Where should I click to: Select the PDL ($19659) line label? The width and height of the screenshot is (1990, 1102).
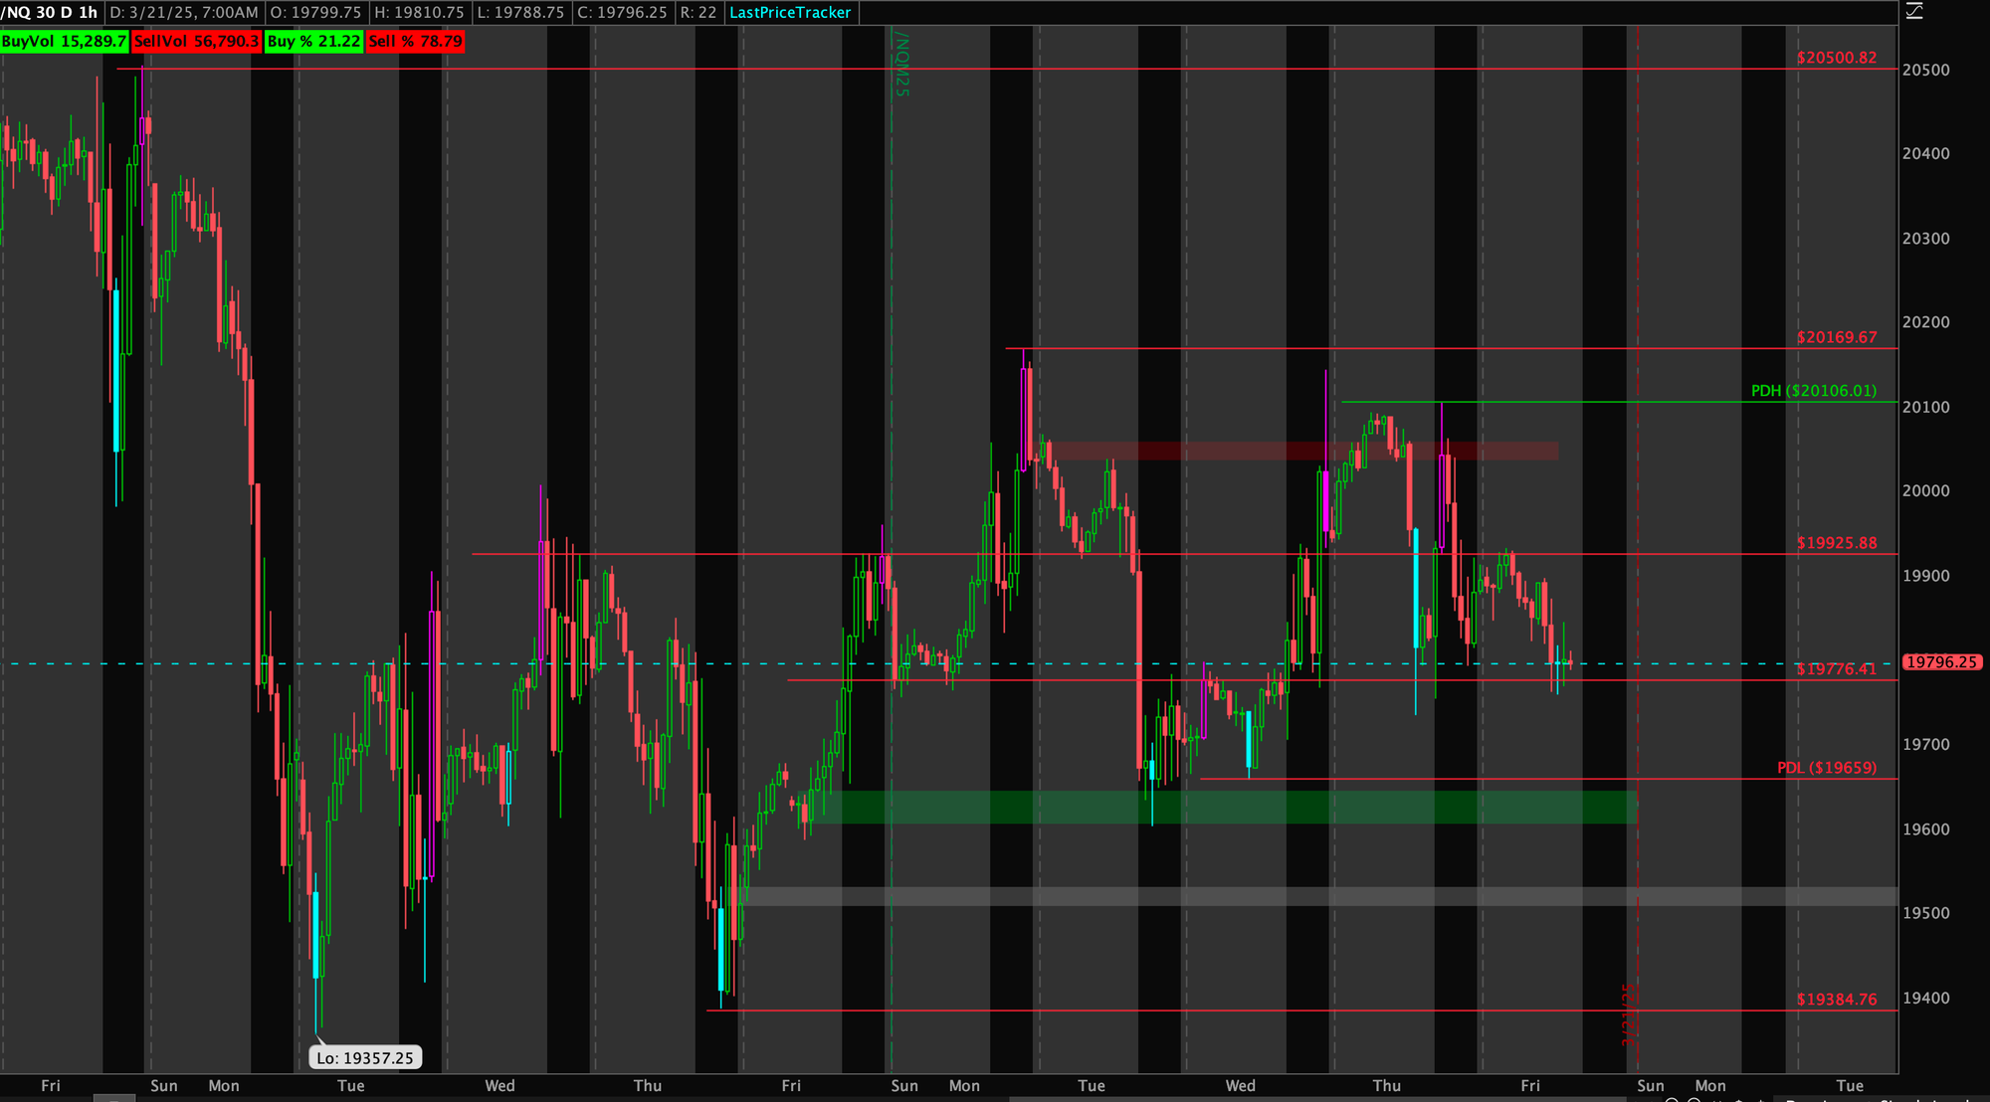1826,768
